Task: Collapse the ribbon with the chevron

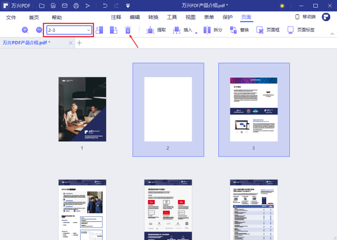Action: [x=332, y=34]
